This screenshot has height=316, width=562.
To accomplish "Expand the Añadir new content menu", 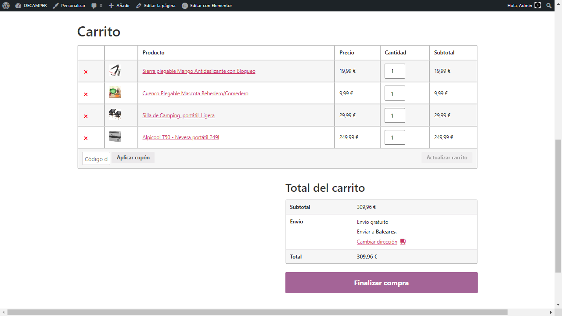I will click(x=119, y=6).
